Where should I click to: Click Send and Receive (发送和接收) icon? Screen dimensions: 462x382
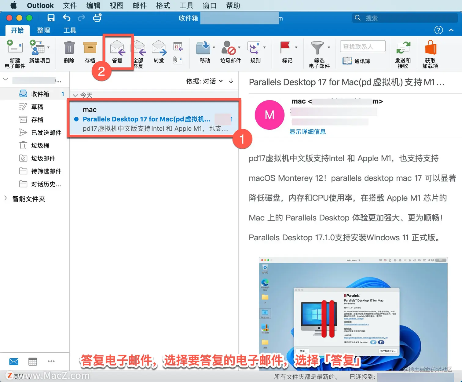pos(403,48)
